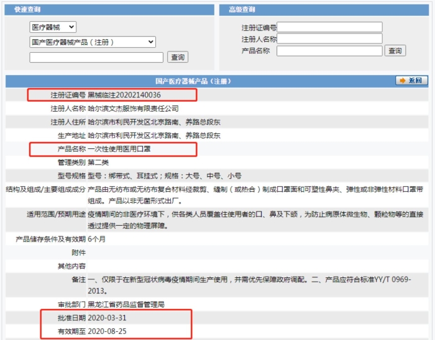Viewport: 435px width, 340px height.
Task: Focus the 快速查询 keyword text box
Action: (x=96, y=57)
